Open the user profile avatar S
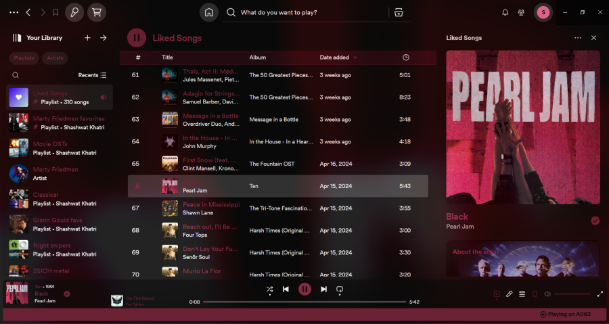 543,12
